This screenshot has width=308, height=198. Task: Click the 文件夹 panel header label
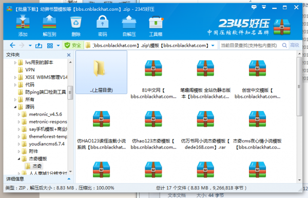click(13, 55)
